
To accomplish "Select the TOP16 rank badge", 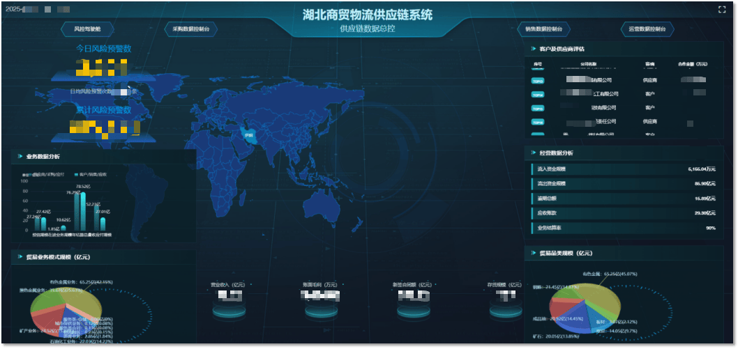I will 538,122.
